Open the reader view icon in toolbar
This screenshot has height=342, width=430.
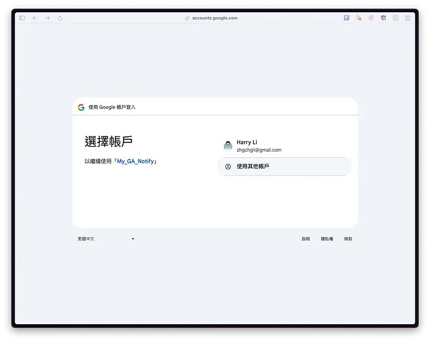coord(396,18)
